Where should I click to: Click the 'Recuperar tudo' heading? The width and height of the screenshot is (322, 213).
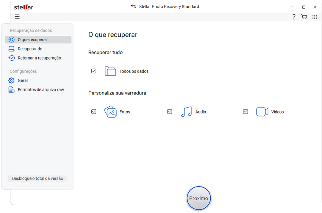(106, 53)
